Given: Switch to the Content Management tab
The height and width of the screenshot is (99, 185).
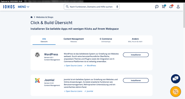Looking at the screenshot, I should pyautogui.click(x=74, y=40).
